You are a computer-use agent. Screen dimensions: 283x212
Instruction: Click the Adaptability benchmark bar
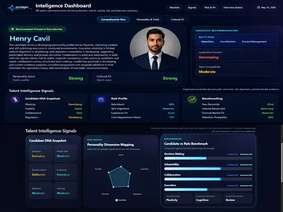coord(208,169)
